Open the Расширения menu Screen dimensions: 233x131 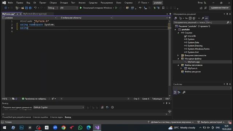point(107,3)
